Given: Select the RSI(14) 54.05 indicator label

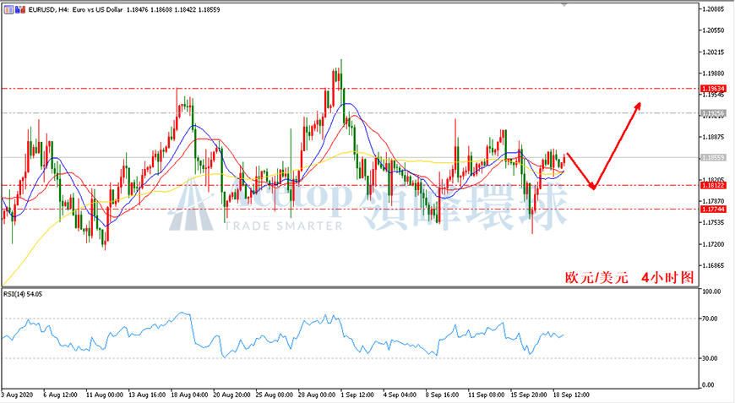Looking at the screenshot, I should [x=23, y=294].
